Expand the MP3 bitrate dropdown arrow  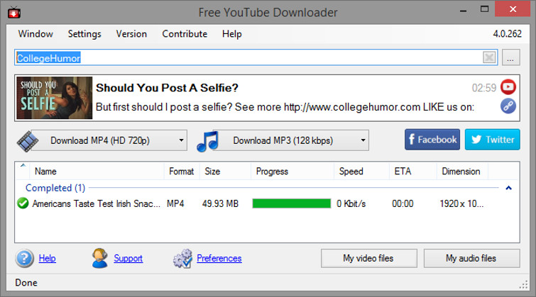click(363, 140)
